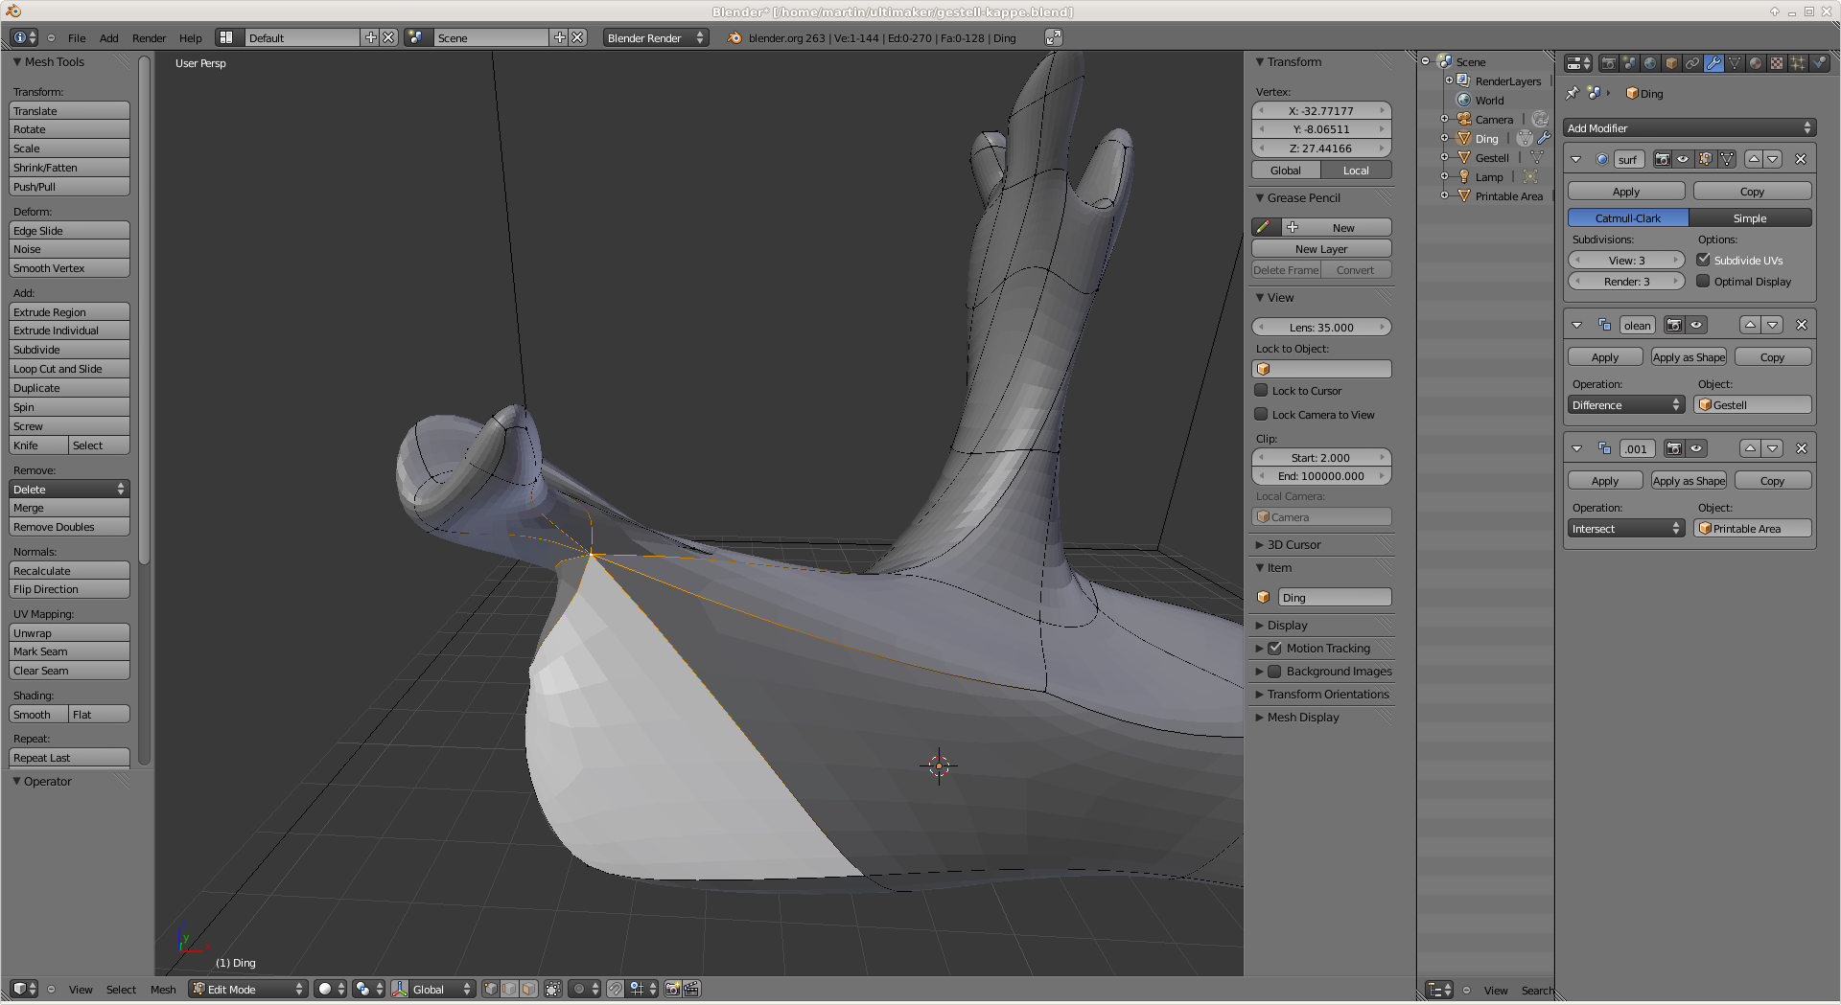This screenshot has width=1841, height=1005.
Task: Enable Lock to Cursor checkbox
Action: tap(1262, 391)
